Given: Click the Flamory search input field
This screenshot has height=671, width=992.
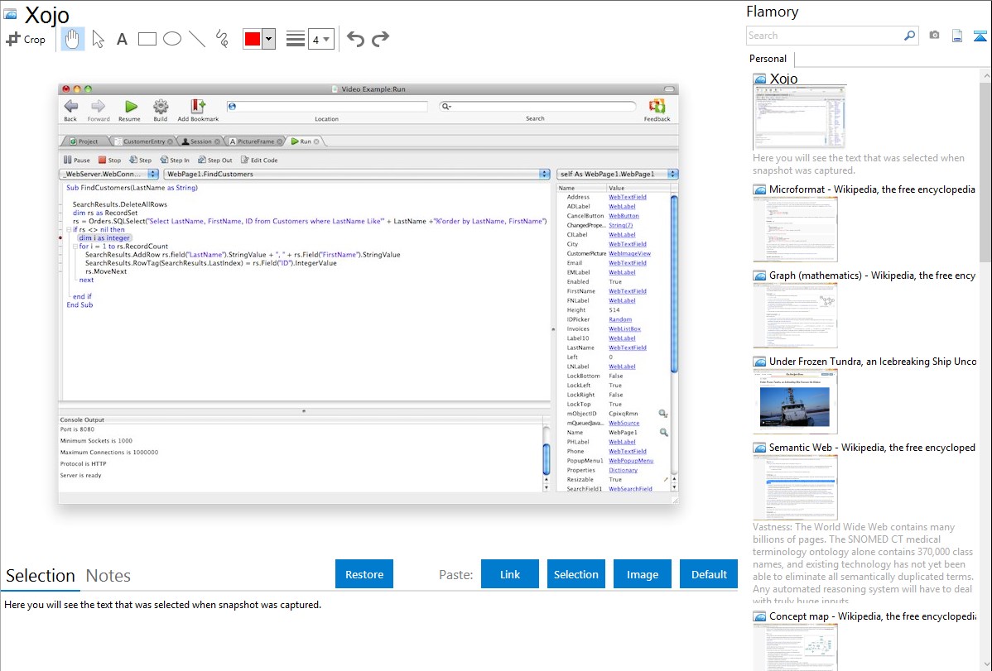Looking at the screenshot, I should pyautogui.click(x=825, y=36).
